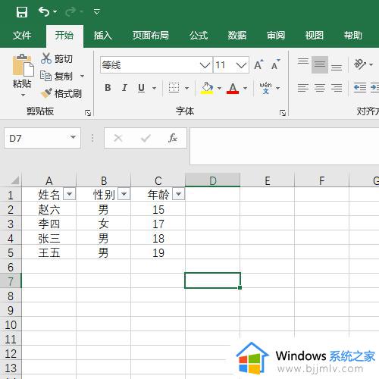Open the 等线 font name dropdown

click(x=205, y=65)
